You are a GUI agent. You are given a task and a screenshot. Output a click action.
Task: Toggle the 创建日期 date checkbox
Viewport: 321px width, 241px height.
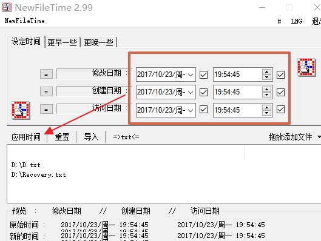click(203, 92)
